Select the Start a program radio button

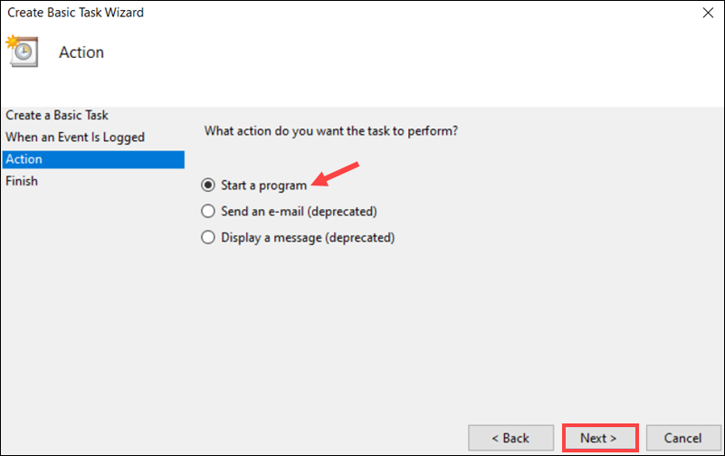click(x=208, y=185)
